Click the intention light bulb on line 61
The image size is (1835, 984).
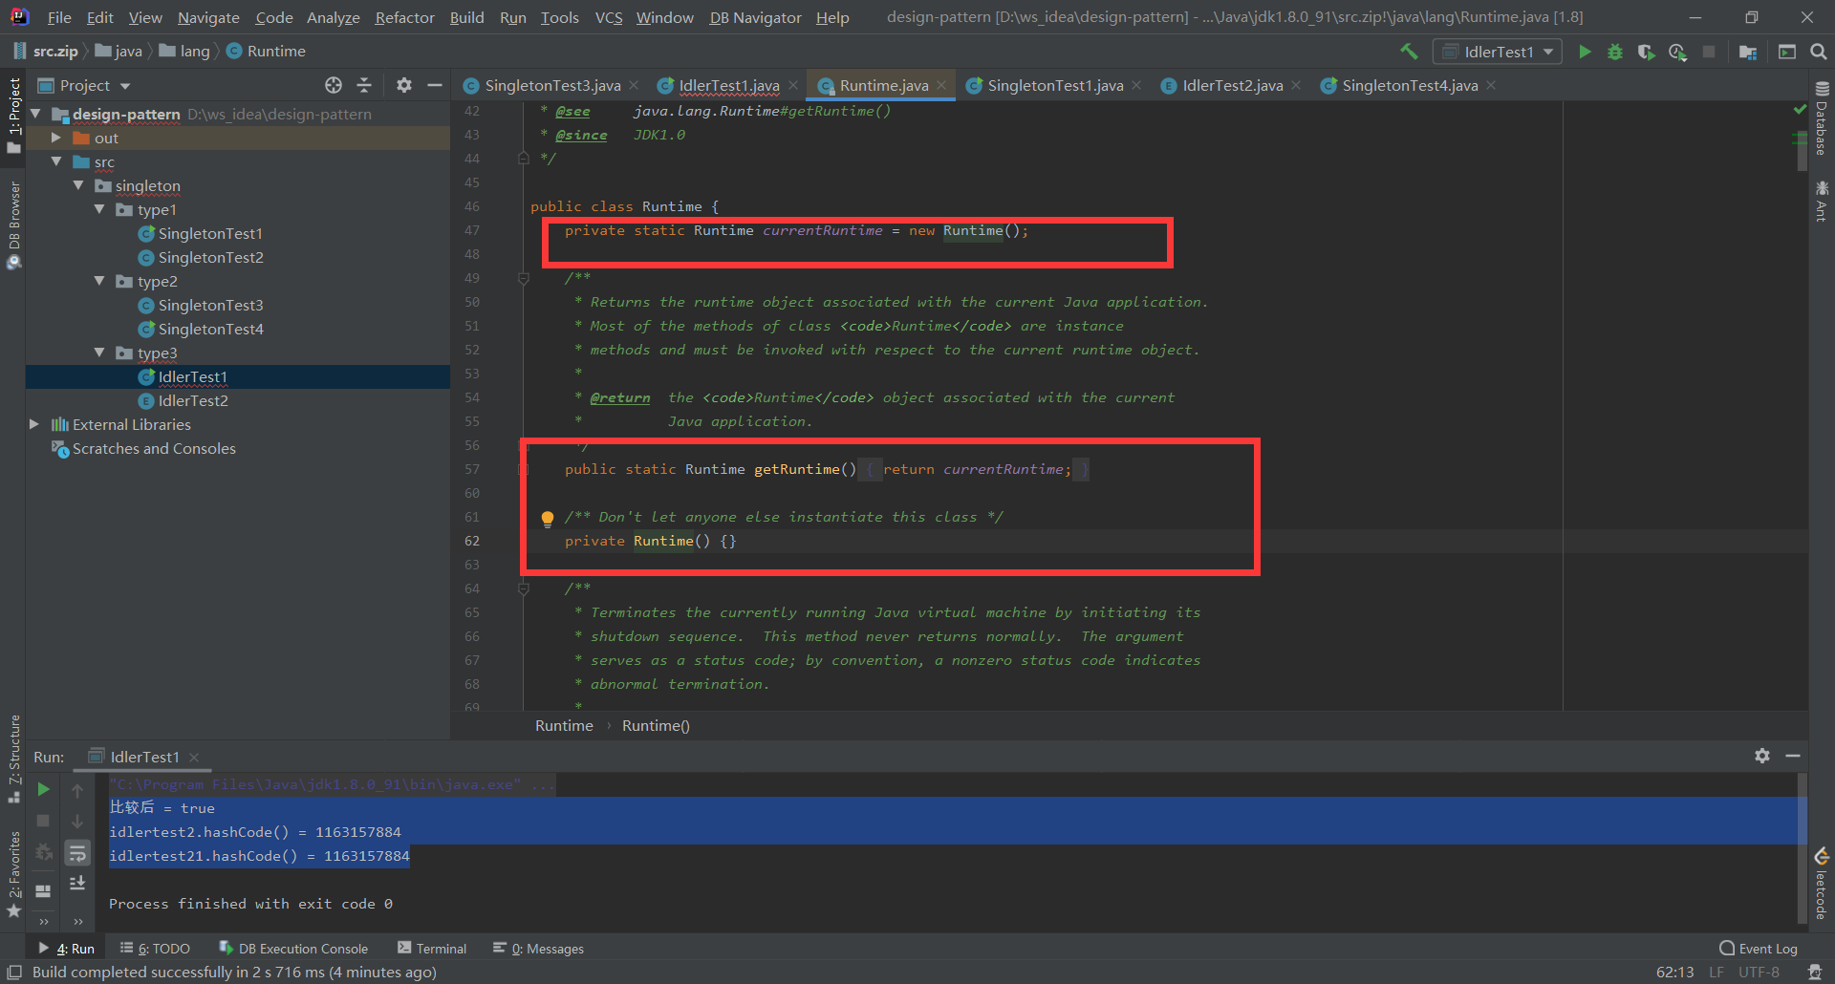point(548,519)
